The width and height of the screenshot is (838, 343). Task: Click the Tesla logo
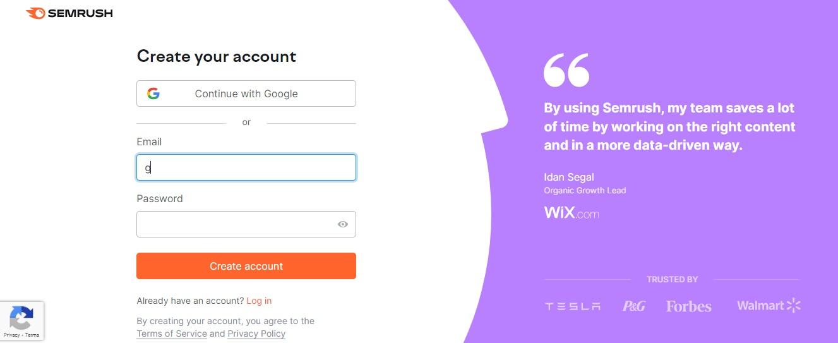click(572, 306)
